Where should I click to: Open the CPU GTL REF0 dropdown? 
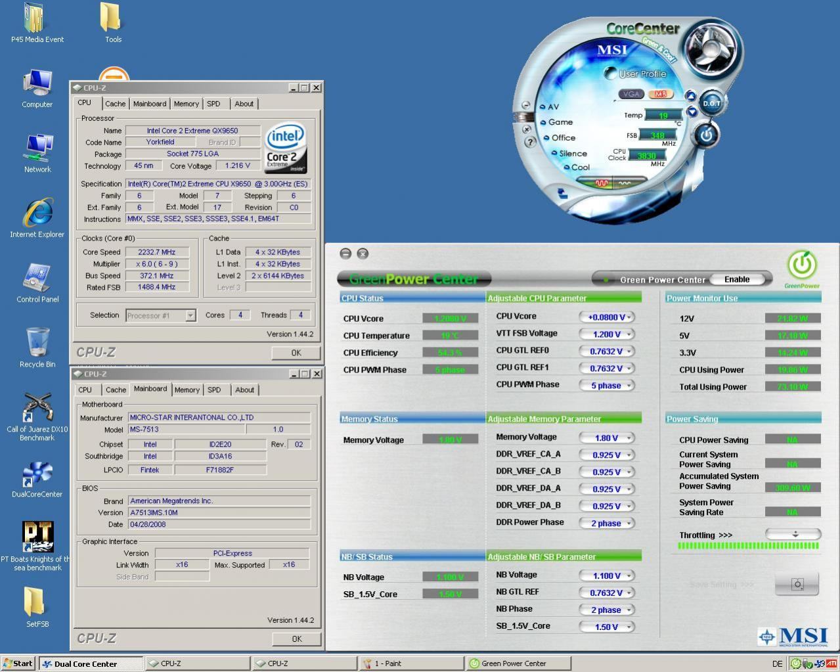[x=607, y=351]
